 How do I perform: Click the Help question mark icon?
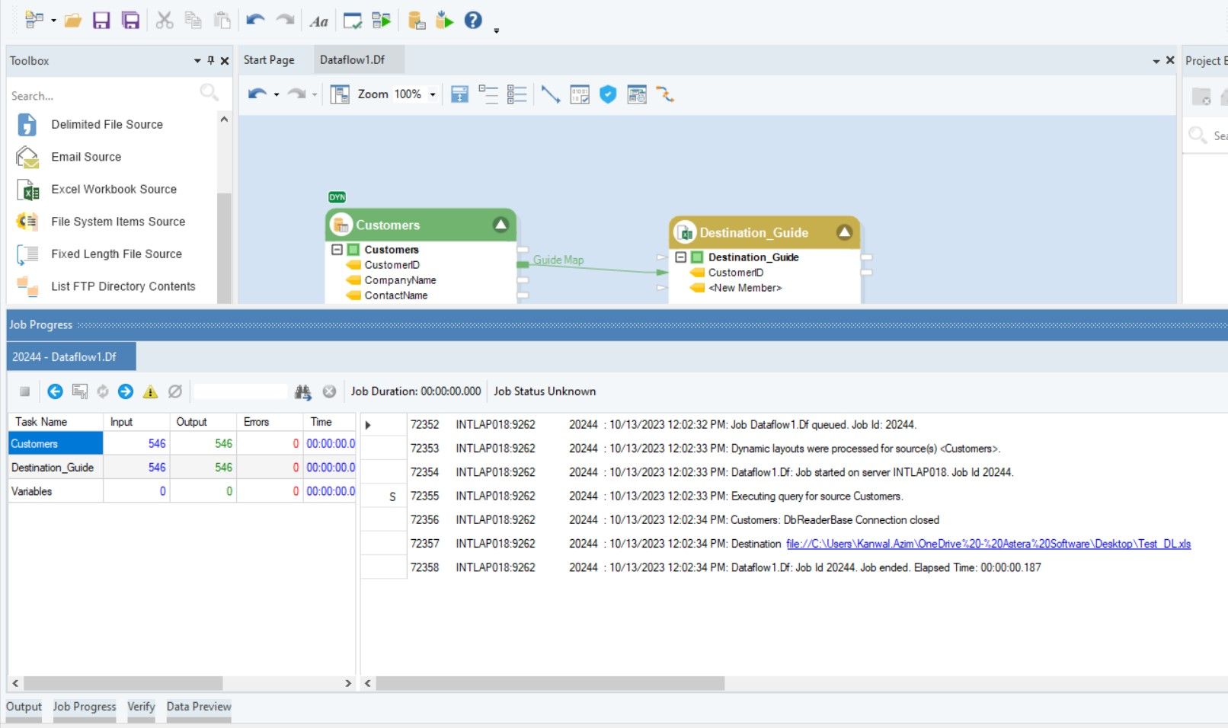tap(473, 21)
